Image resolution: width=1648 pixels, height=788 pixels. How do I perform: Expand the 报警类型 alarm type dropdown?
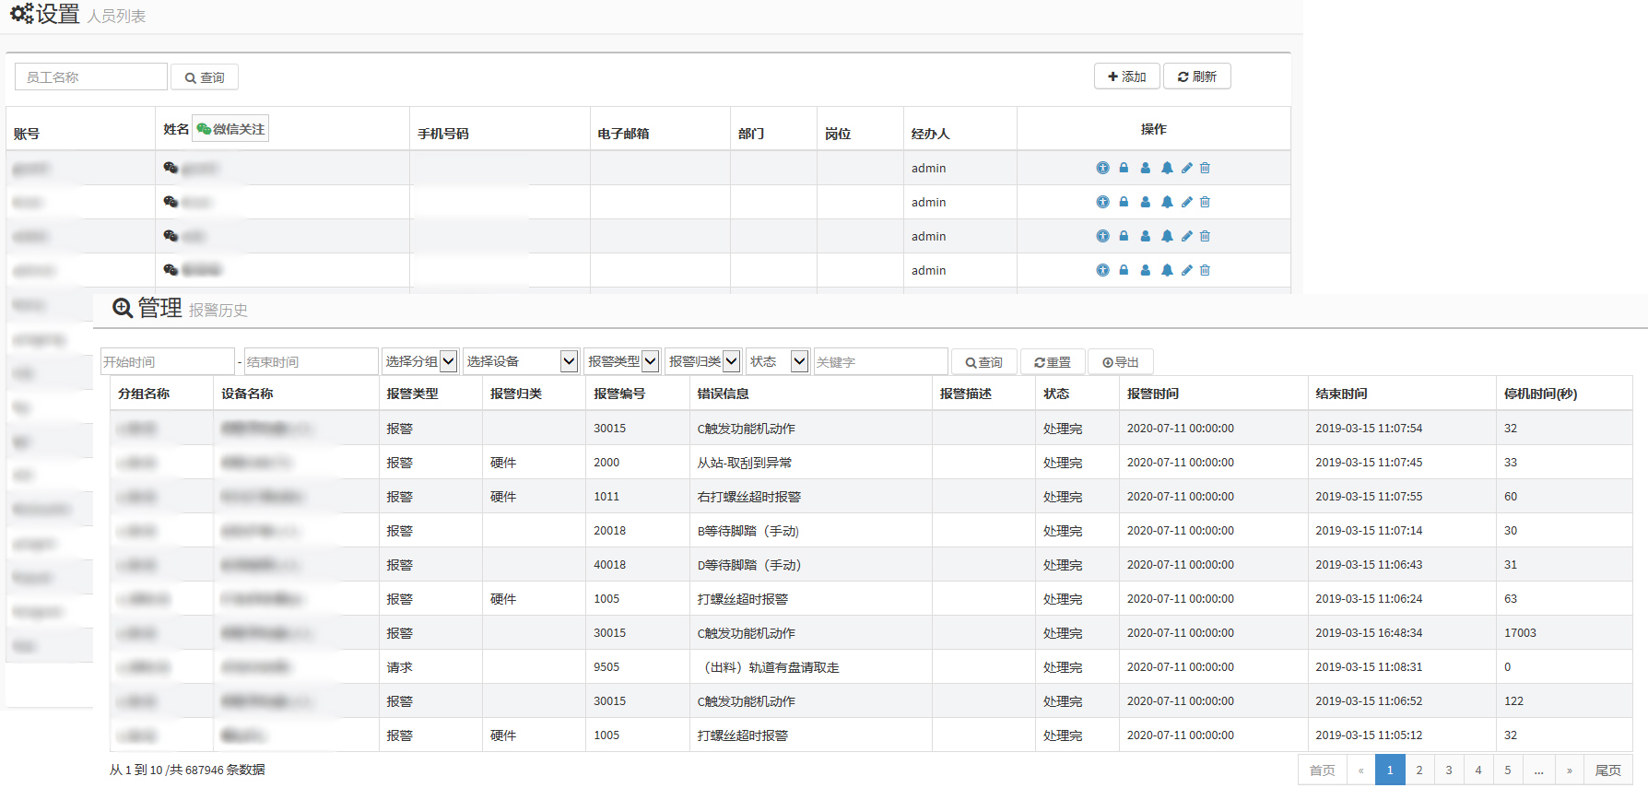click(622, 361)
